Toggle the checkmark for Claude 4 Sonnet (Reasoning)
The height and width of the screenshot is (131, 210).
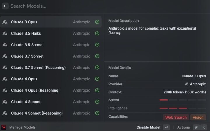[x=97, y=113]
